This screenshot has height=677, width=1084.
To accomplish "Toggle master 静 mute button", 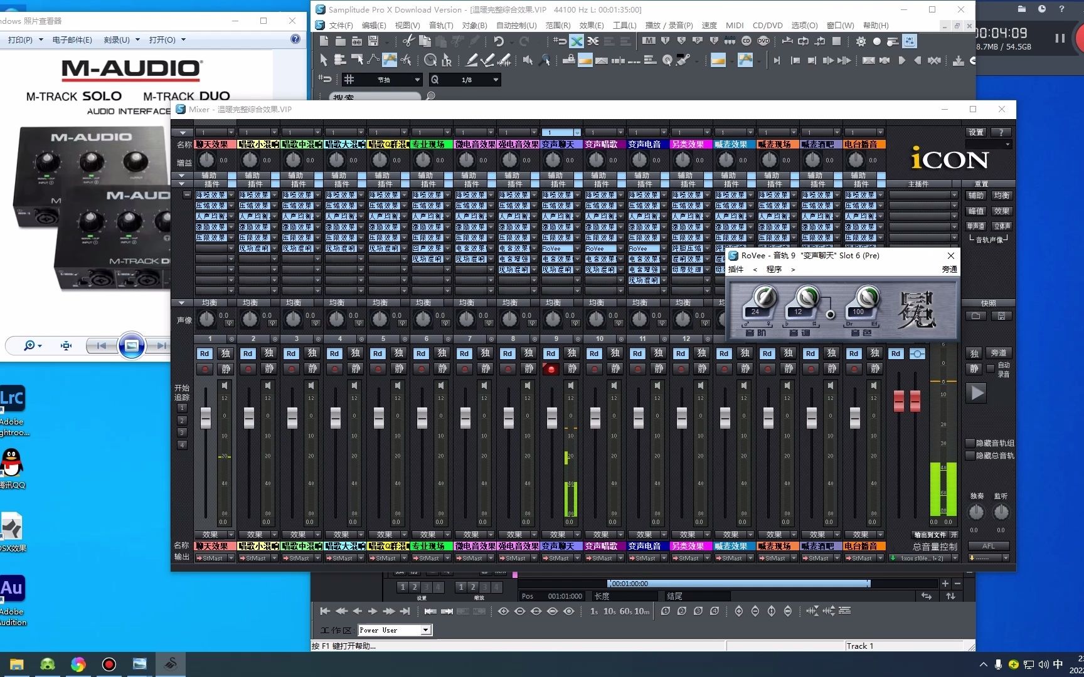I will pyautogui.click(x=974, y=369).
